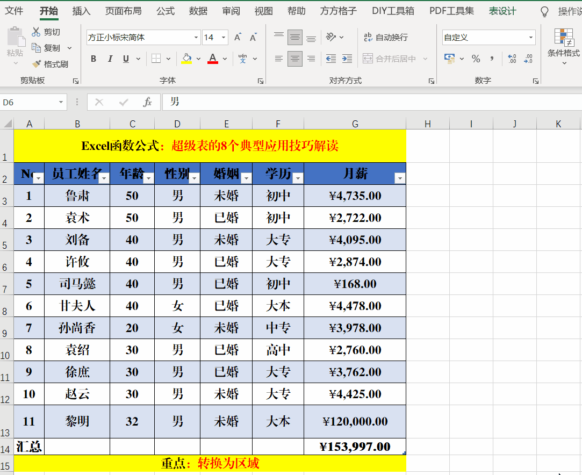
Task: Click the formula bar input showing 男
Action: [372, 102]
